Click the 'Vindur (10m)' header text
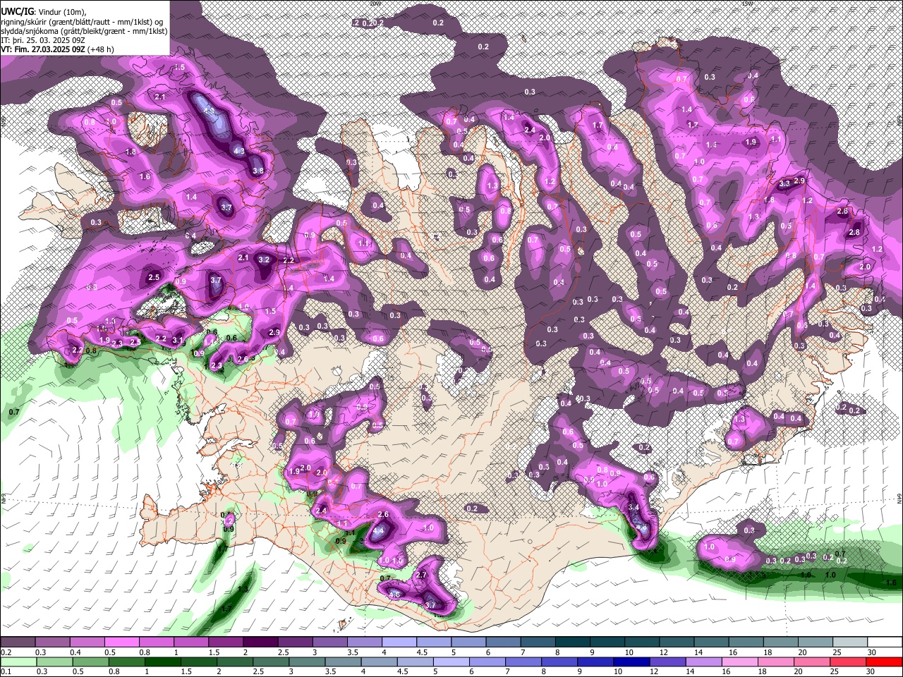The width and height of the screenshot is (903, 677). point(61,12)
